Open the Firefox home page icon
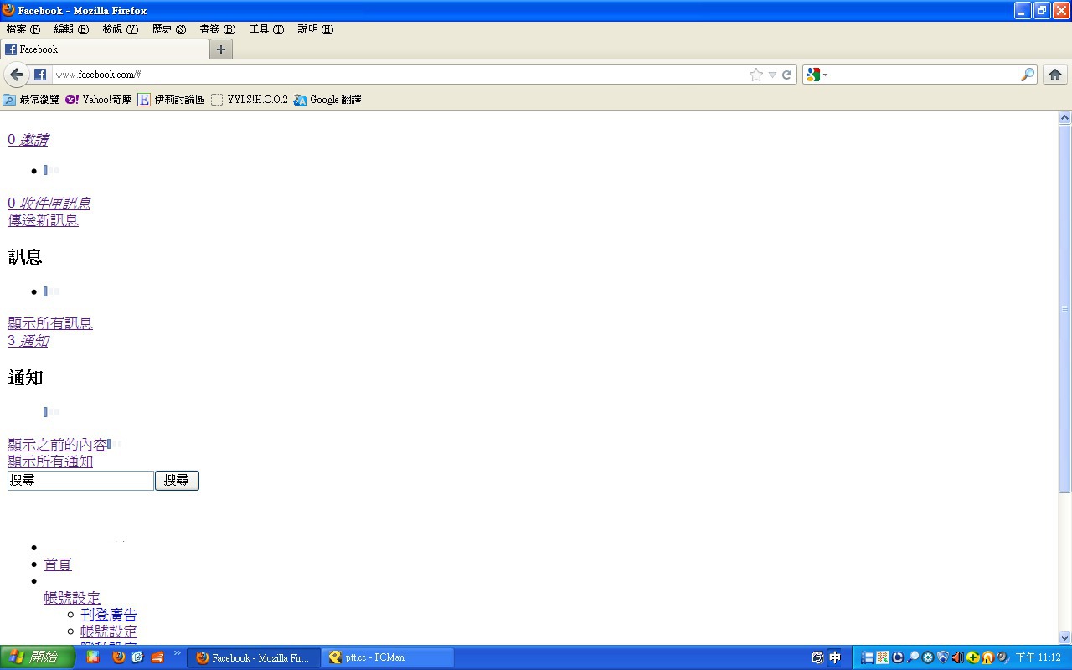Image resolution: width=1072 pixels, height=670 pixels. [1055, 75]
